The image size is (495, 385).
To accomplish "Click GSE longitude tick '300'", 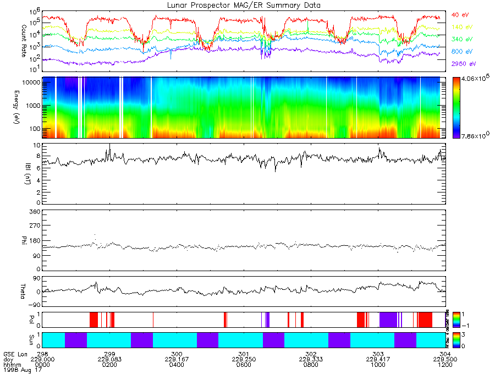I will click(x=177, y=354).
